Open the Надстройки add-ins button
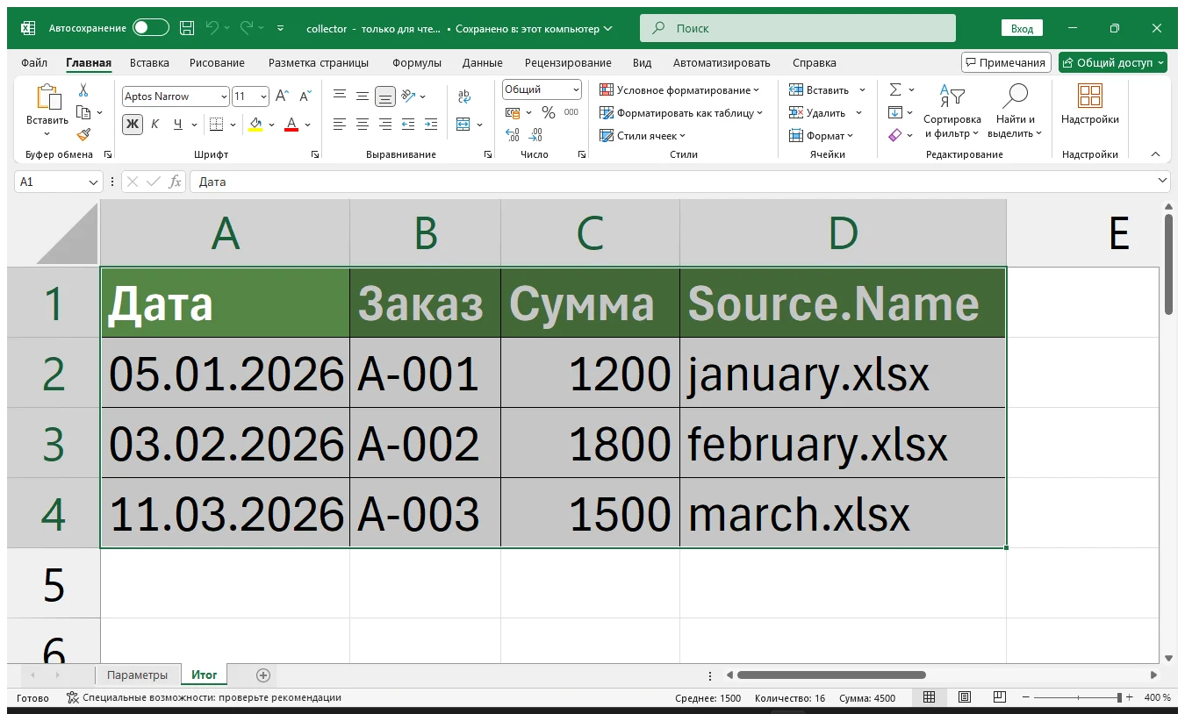The width and height of the screenshot is (1185, 714). click(1090, 105)
